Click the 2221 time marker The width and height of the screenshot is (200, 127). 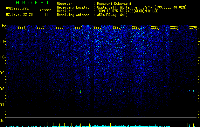point(21,27)
